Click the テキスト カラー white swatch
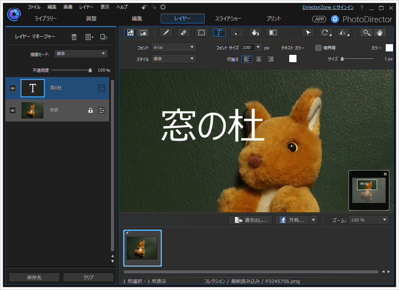 tap(292, 59)
